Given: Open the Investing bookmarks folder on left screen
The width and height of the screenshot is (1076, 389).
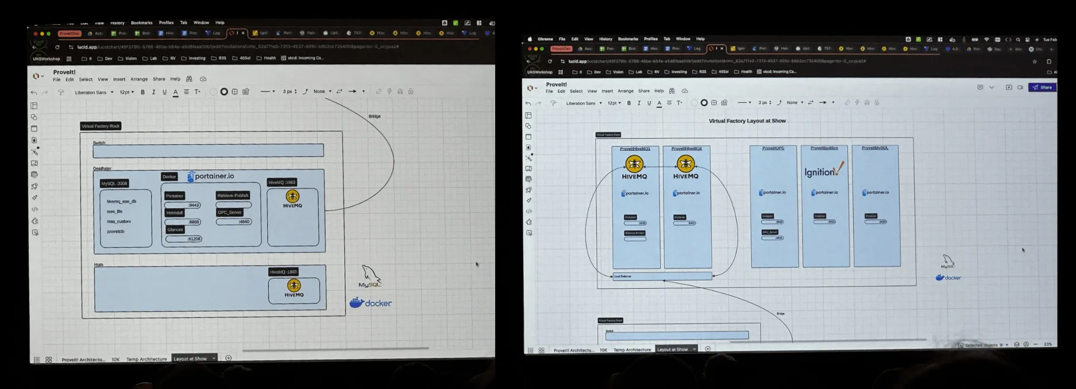Looking at the screenshot, I should 193,58.
